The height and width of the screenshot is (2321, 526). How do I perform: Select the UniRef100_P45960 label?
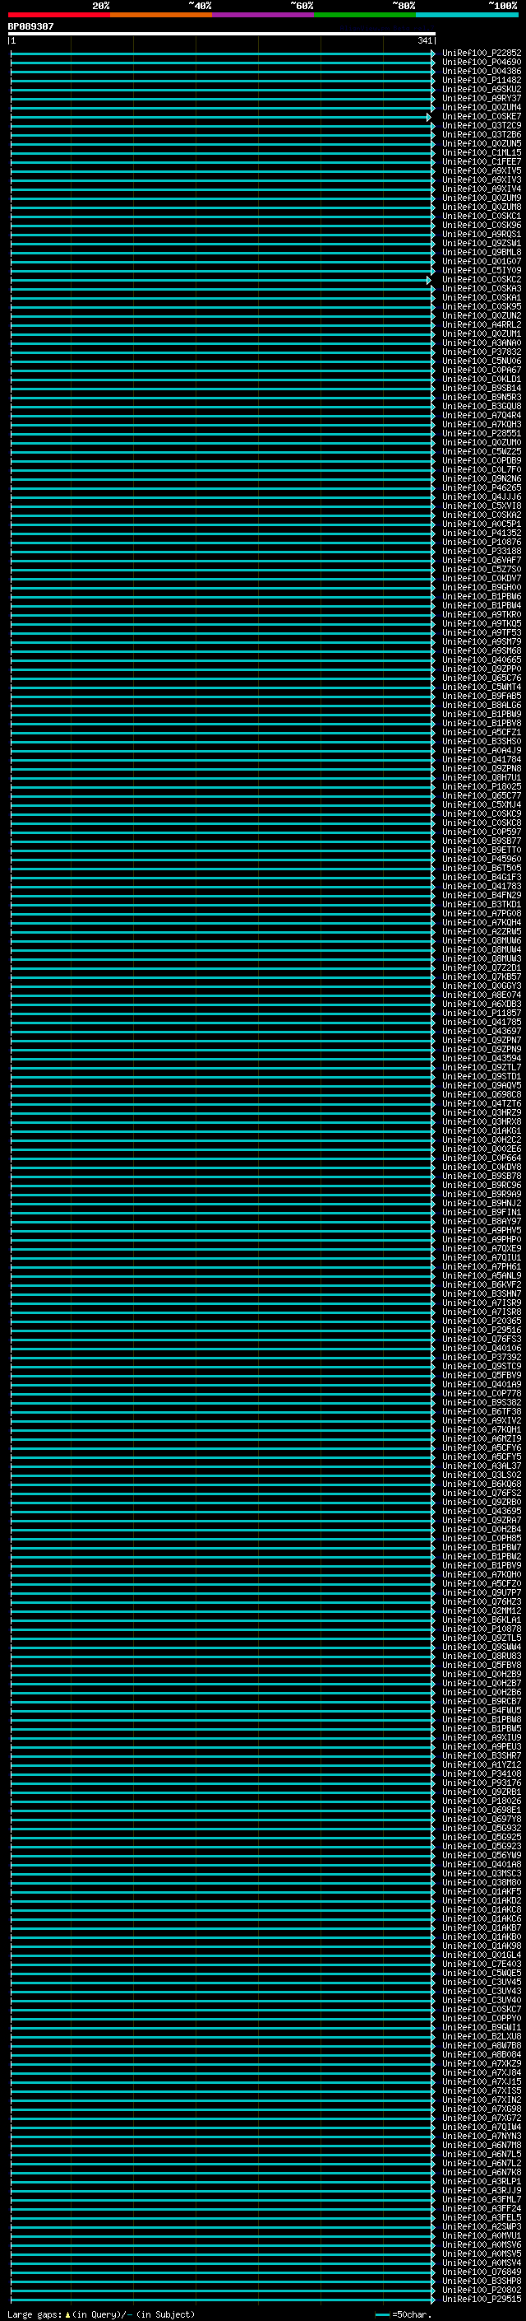tap(482, 860)
